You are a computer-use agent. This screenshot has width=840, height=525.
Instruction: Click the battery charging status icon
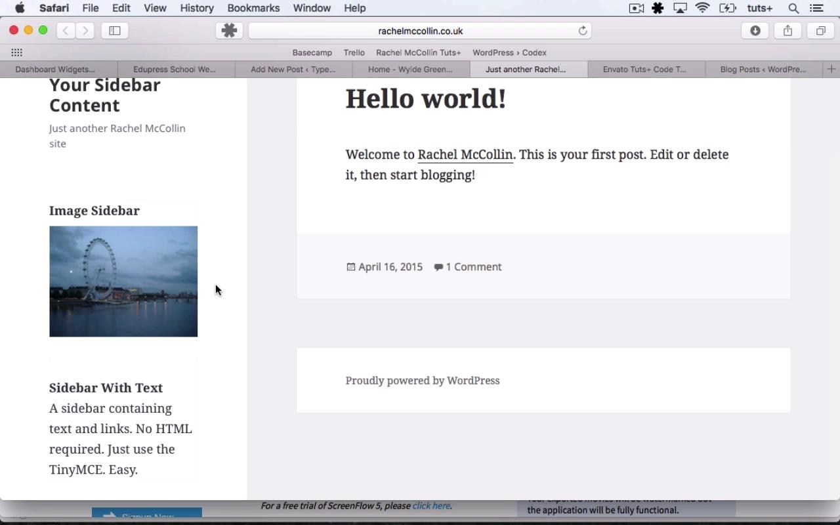point(727,8)
